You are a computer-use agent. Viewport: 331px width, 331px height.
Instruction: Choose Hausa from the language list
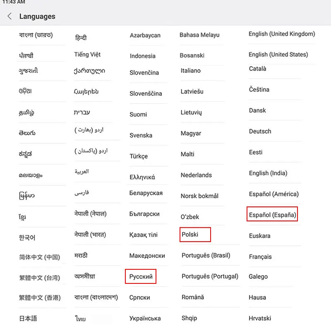point(257,297)
